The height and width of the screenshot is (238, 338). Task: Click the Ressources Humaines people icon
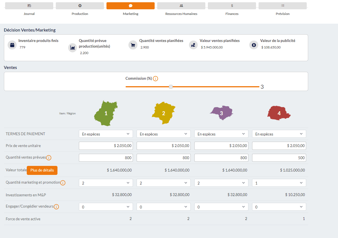coord(181,6)
